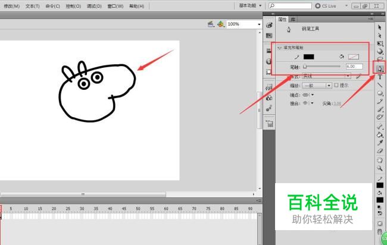This screenshot has height=245, width=387.
Task: Click the CS Live button
Action: 326,6
